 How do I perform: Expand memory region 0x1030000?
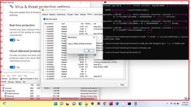46,67
